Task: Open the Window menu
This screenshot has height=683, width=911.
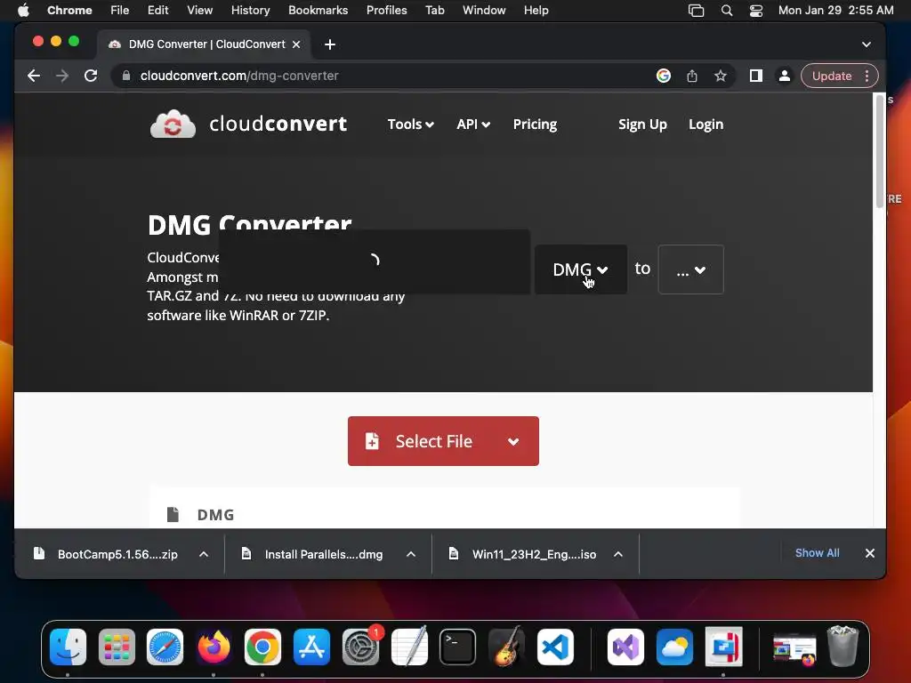Action: click(x=484, y=11)
